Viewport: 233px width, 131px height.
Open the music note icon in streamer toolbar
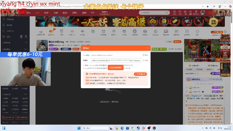click(187, 31)
